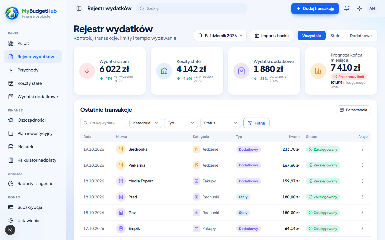This screenshot has width=385, height=240.
Task: Select the Wszystkie segment
Action: [x=311, y=35]
